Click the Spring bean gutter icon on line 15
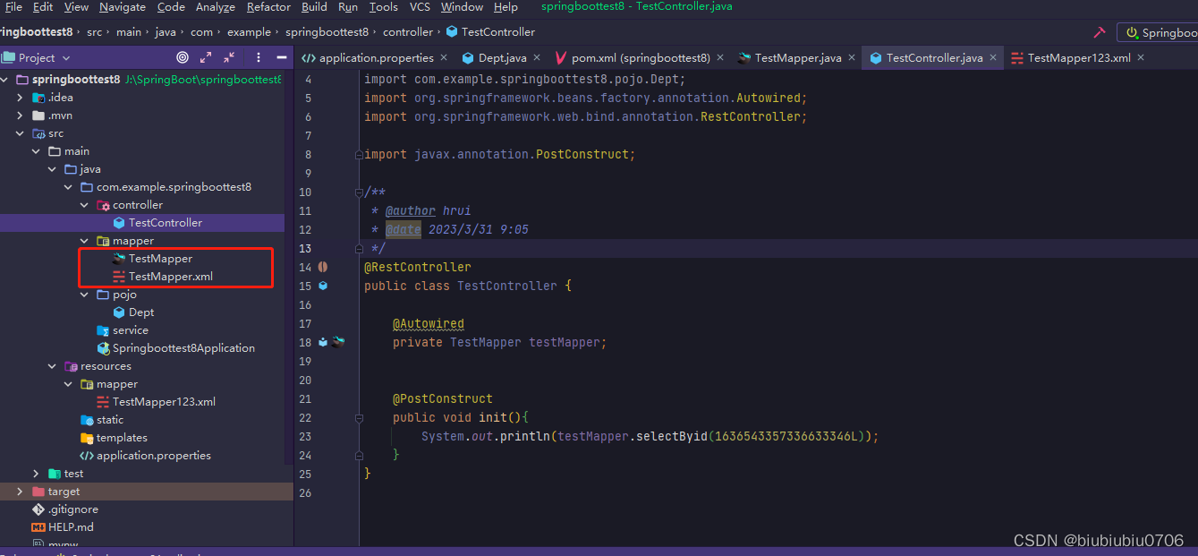The height and width of the screenshot is (556, 1198). pyautogui.click(x=322, y=286)
